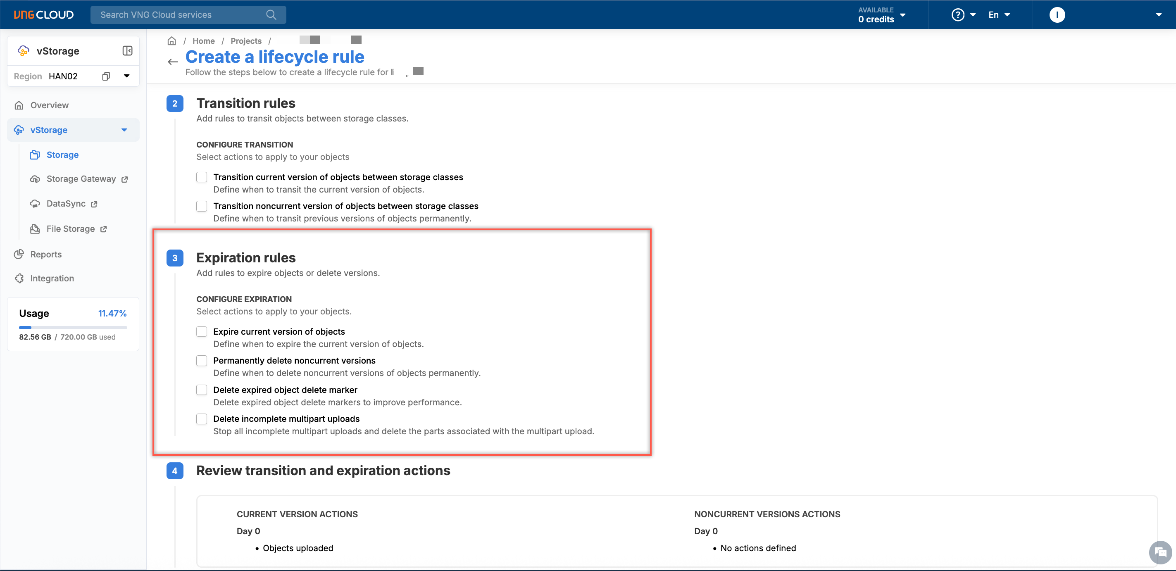Open the En language dropdown

999,14
